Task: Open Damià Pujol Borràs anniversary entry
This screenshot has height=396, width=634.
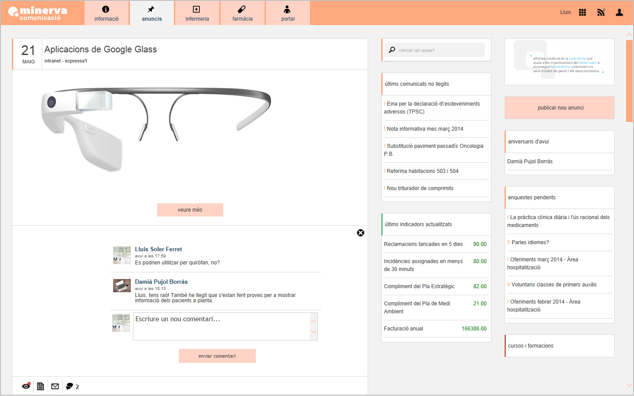Action: point(530,161)
